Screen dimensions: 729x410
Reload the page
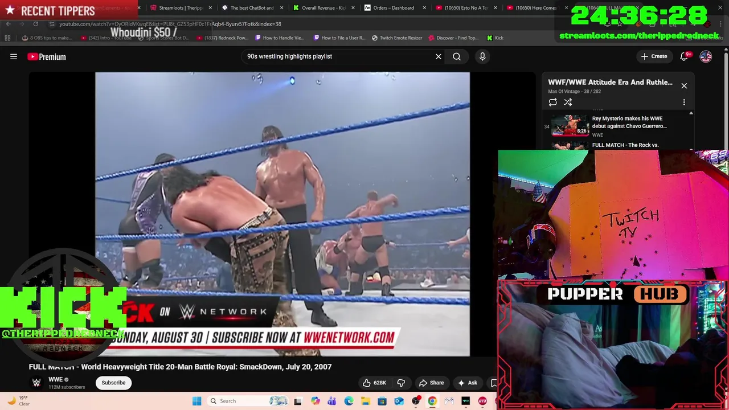coord(35,24)
